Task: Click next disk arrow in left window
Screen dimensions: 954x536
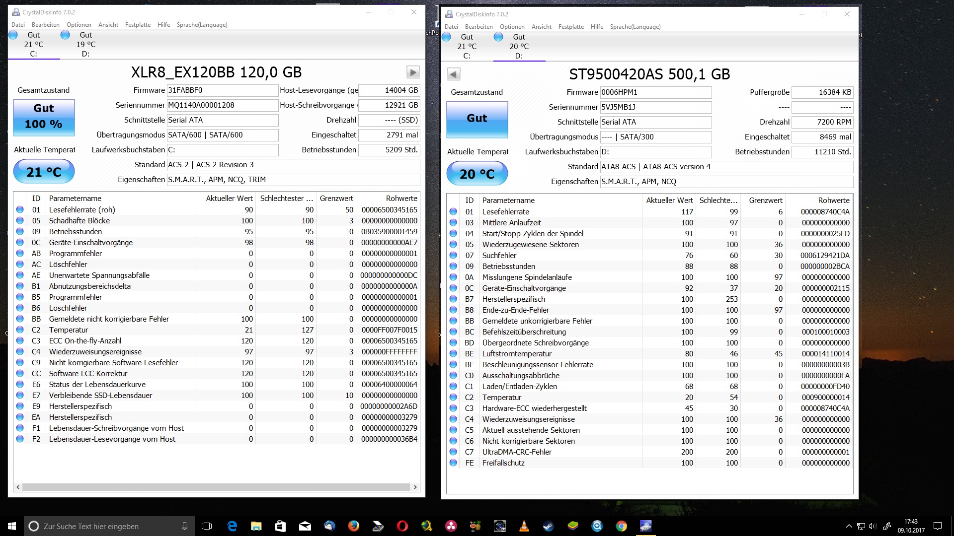Action: pos(413,72)
